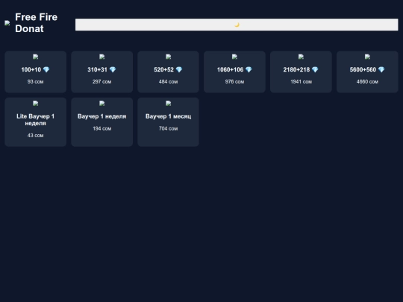Screen dimensions: 403x302
Task: Pick the 5600+560 diamonds package
Action: [367, 72]
